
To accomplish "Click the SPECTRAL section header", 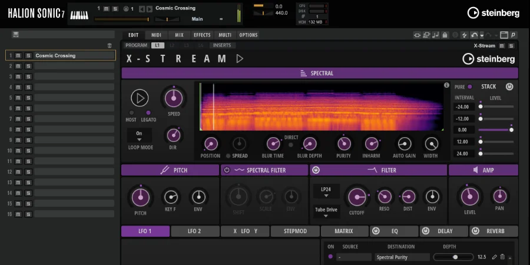I will tap(320, 73).
